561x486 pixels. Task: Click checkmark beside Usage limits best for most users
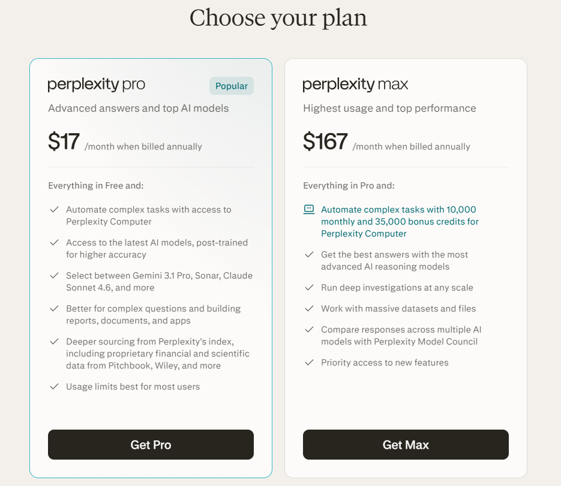click(x=54, y=386)
